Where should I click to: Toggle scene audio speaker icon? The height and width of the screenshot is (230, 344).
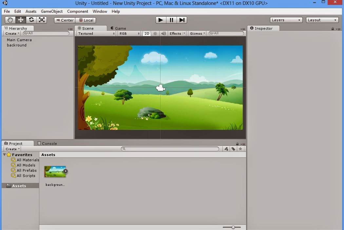(163, 33)
